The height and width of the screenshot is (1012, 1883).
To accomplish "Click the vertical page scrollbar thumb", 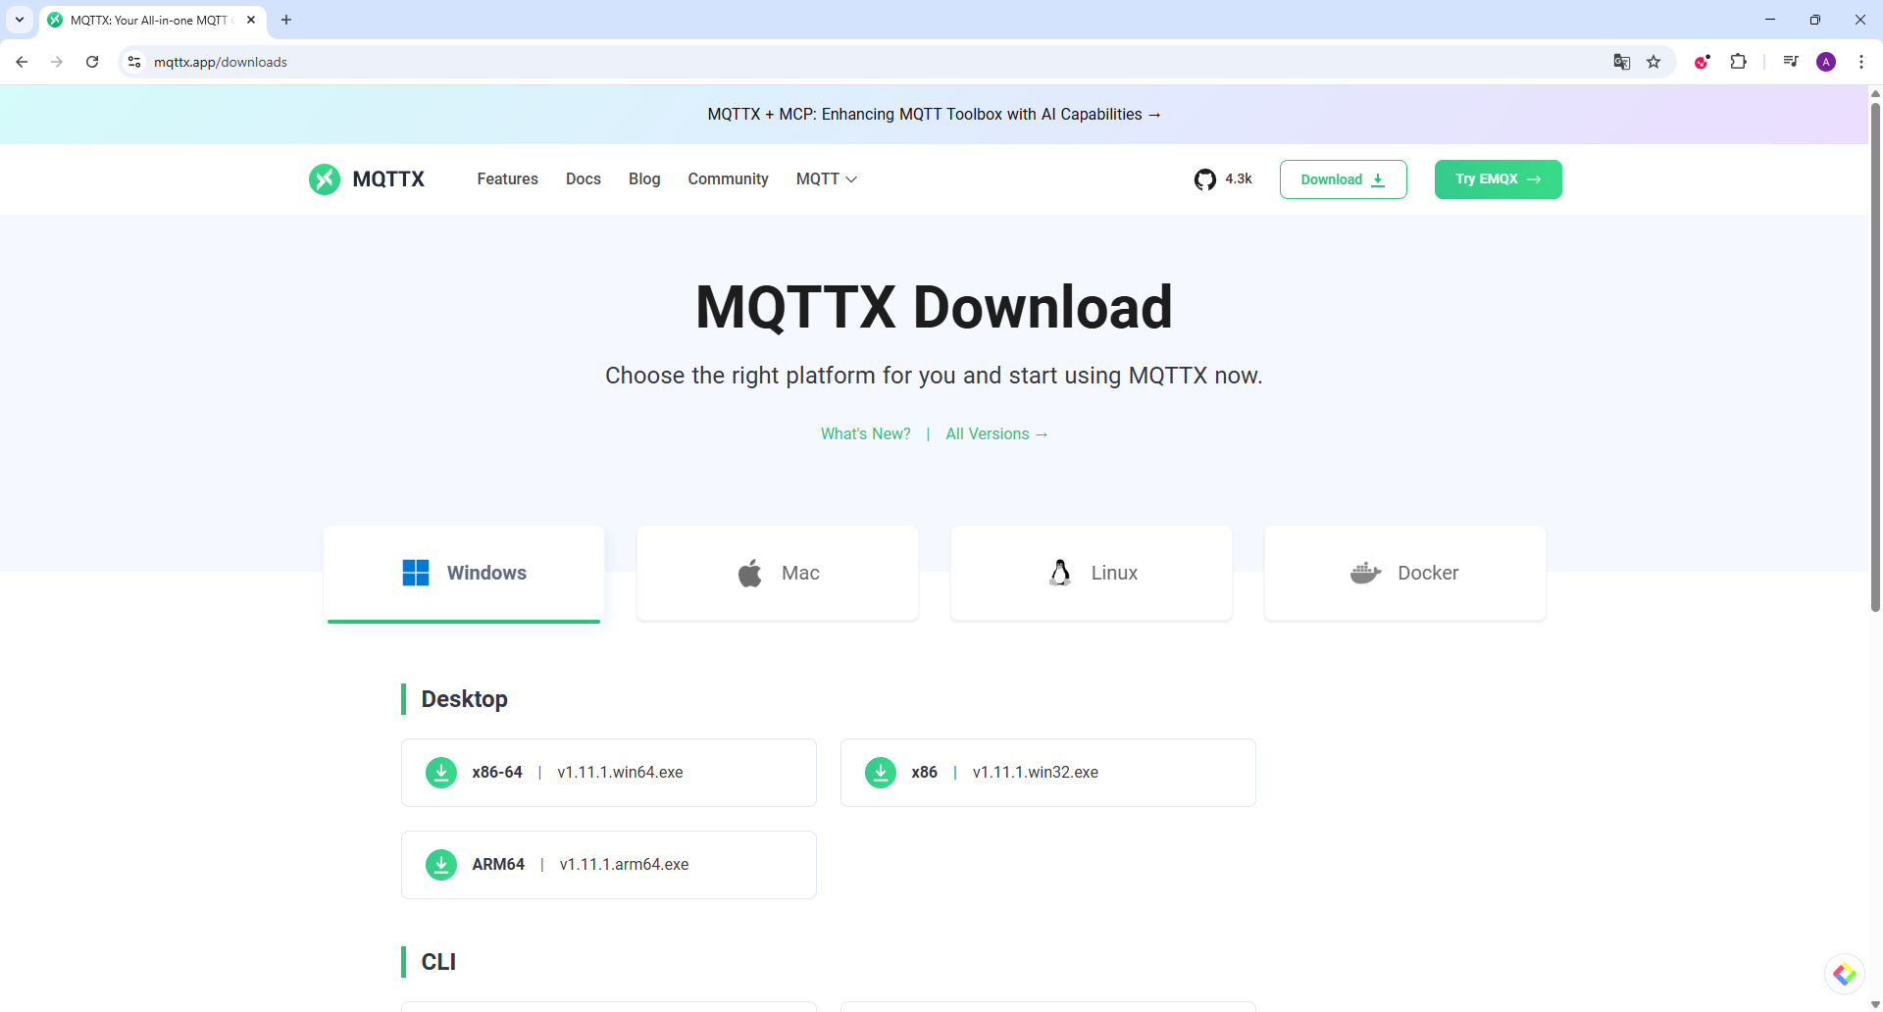I will (1875, 356).
